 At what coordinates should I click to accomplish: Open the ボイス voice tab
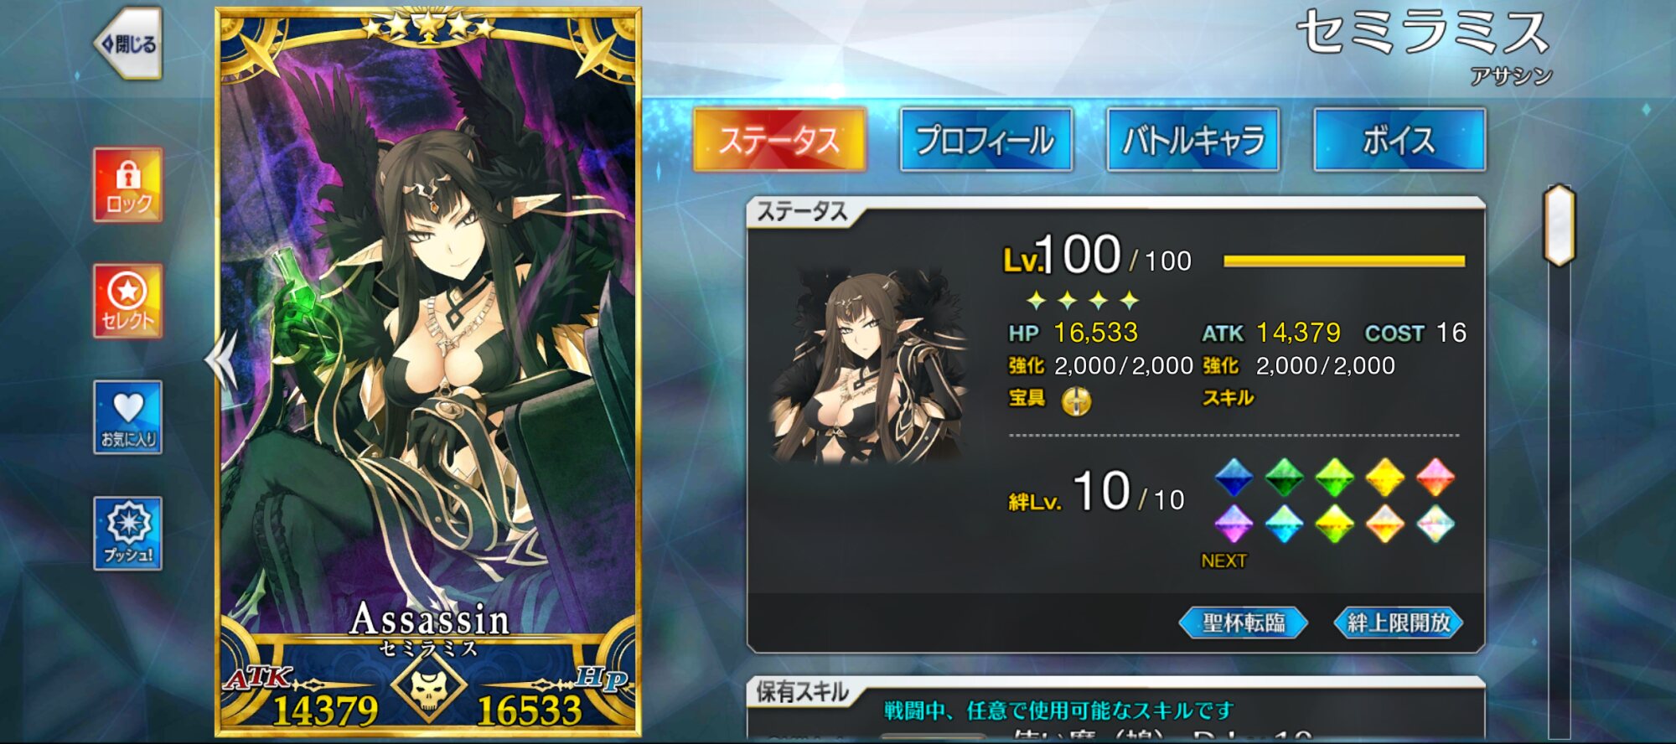tap(1399, 140)
